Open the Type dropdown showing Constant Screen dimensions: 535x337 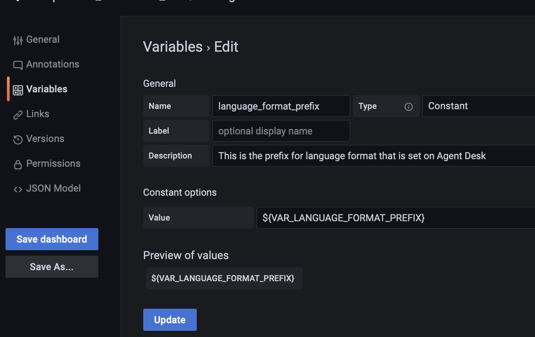478,106
